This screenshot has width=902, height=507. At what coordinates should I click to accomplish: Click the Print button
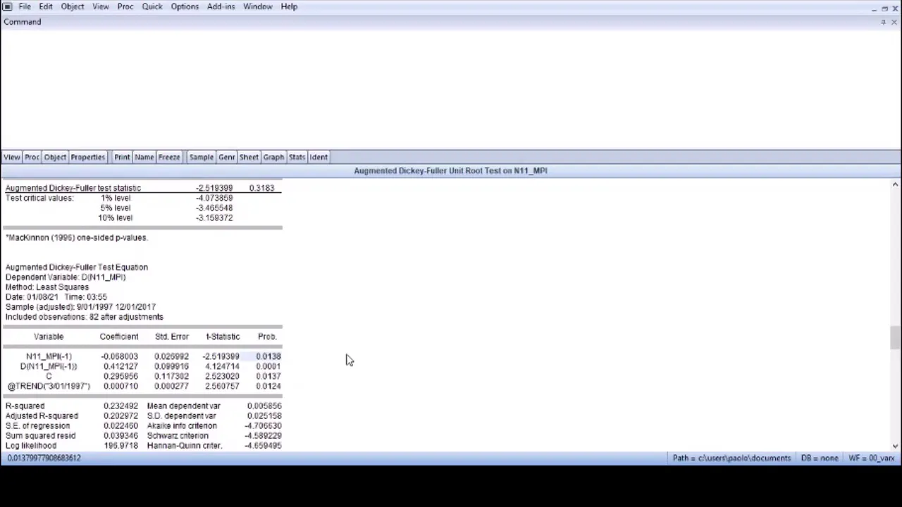pos(122,157)
